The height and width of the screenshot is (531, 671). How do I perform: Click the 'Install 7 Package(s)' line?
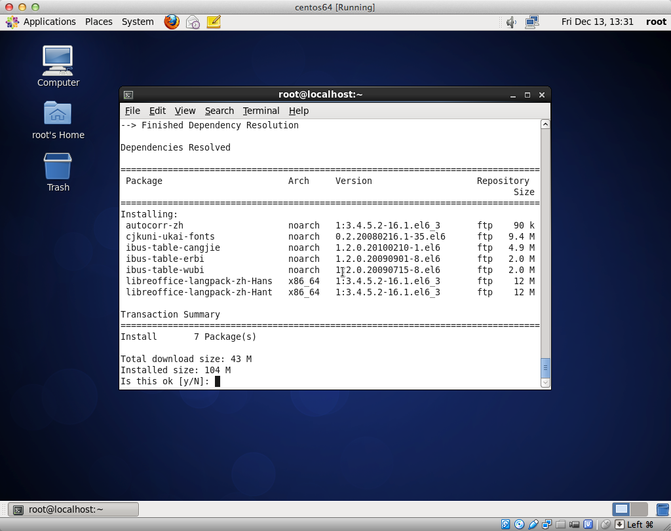point(188,337)
